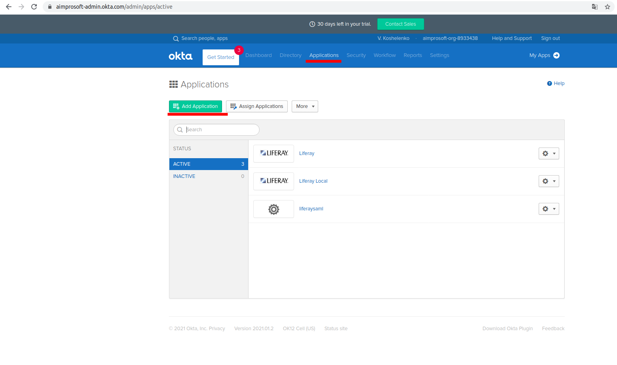Click the clock icon beside trial notice

(312, 24)
